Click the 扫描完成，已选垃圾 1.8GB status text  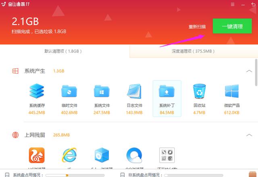pos(39,31)
